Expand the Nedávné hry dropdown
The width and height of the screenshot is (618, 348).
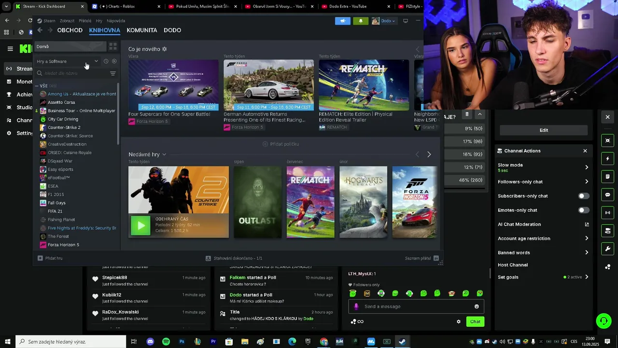click(164, 155)
